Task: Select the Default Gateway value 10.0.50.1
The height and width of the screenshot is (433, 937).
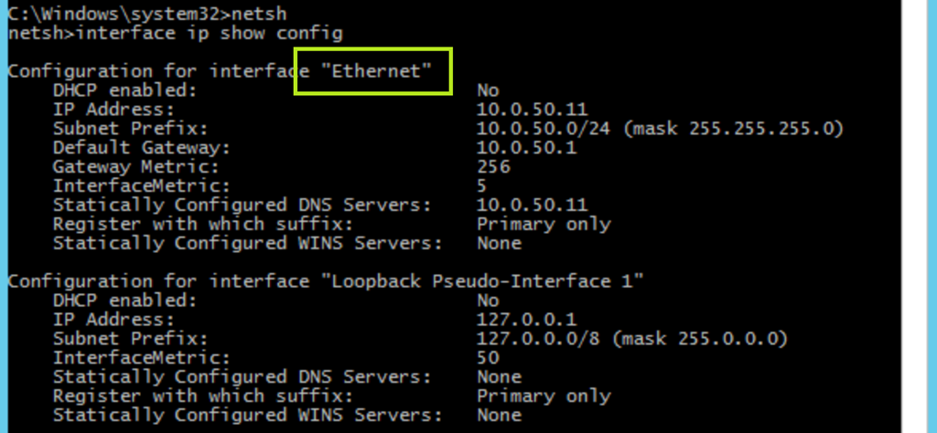Action: coord(527,148)
